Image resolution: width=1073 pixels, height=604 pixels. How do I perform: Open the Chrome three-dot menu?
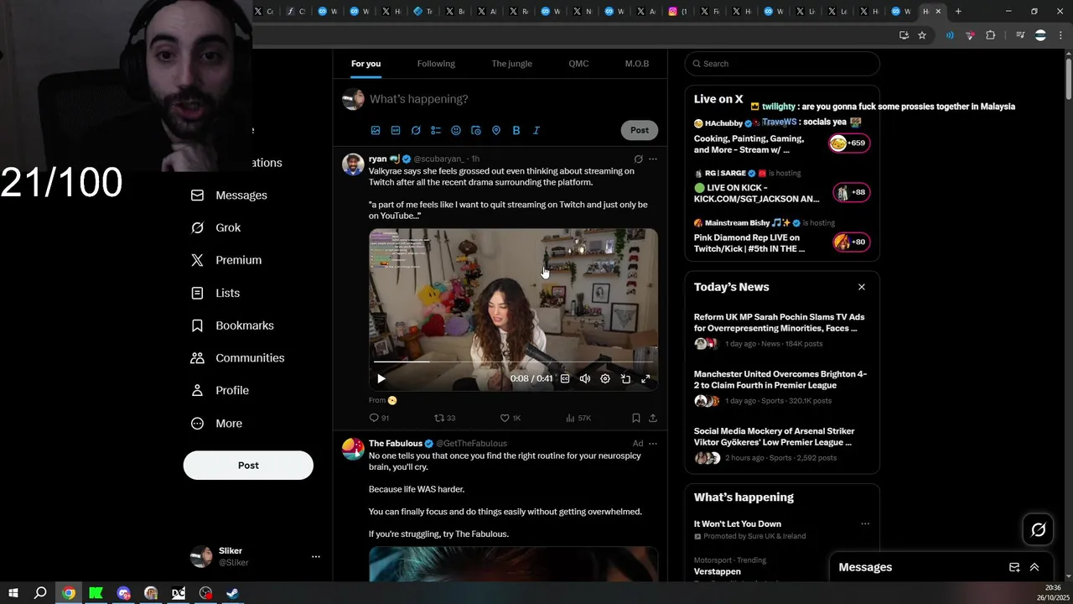click(1061, 35)
